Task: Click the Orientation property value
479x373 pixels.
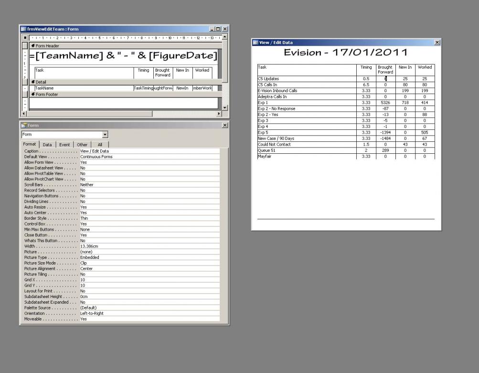Action: click(149, 314)
